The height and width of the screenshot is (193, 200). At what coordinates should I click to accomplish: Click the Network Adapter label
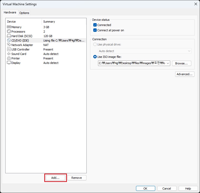(22, 45)
